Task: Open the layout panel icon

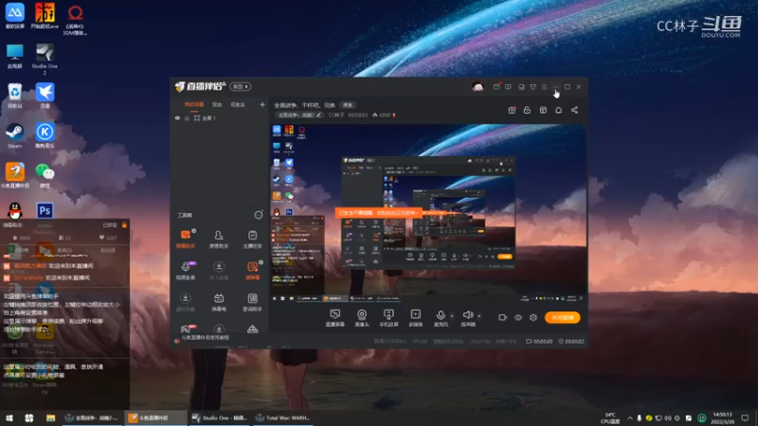Action: click(543, 110)
